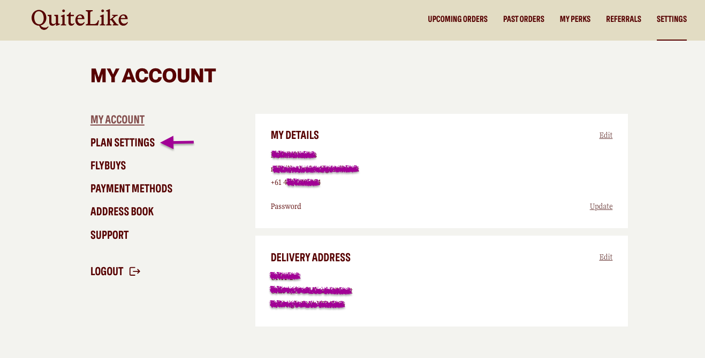
Task: Click the My Account page title
Action: click(x=153, y=76)
